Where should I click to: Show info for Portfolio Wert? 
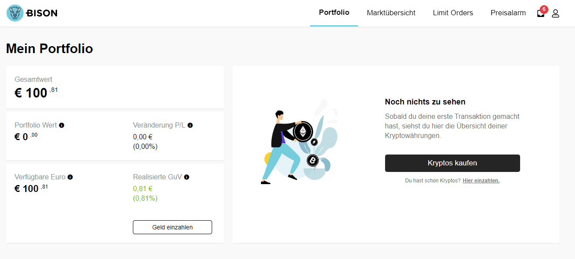point(61,125)
